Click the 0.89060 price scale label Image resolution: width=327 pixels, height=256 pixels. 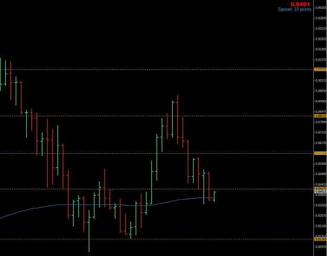tap(321, 101)
